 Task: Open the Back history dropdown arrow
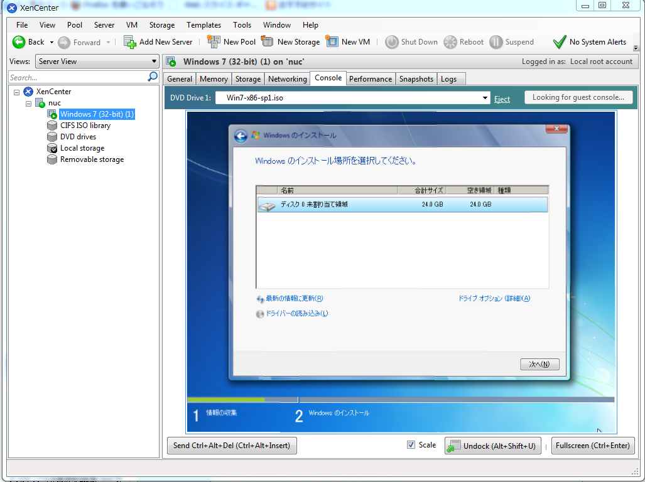click(x=52, y=42)
